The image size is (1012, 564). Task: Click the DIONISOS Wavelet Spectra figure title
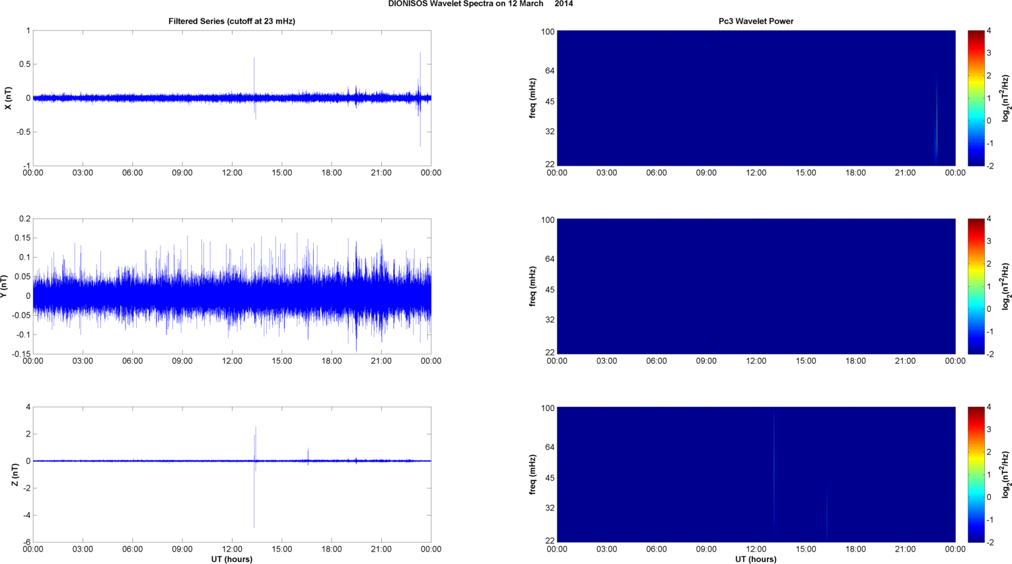(481, 4)
